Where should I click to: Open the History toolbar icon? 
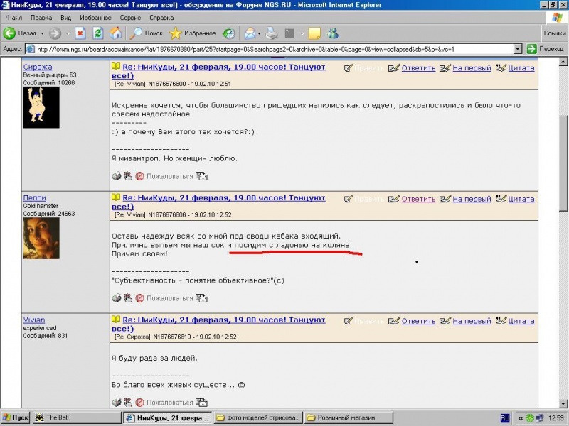pos(228,33)
